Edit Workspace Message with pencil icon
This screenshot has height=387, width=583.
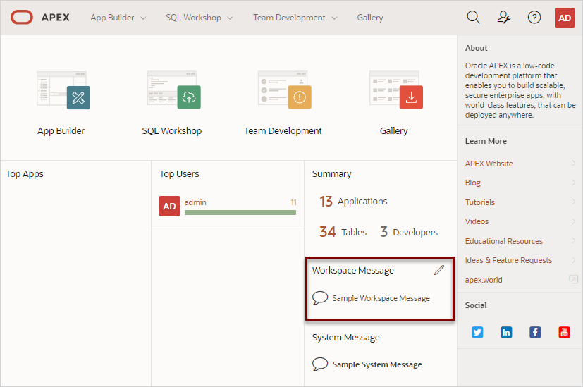(x=439, y=270)
